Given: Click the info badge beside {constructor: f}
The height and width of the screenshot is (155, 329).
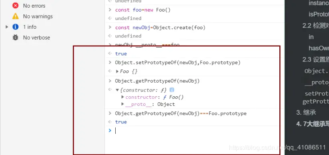Looking at the screenshot, I should coord(172,90).
